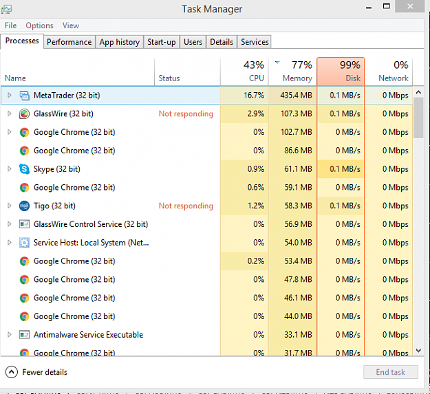Viewport: 430px width, 394px height.
Task: Click Chrome icon in 47.8 MB row
Action: click(x=24, y=279)
